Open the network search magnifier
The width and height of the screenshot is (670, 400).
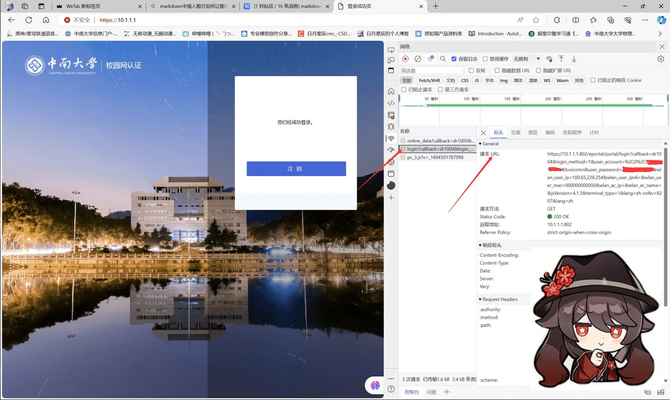click(443, 59)
